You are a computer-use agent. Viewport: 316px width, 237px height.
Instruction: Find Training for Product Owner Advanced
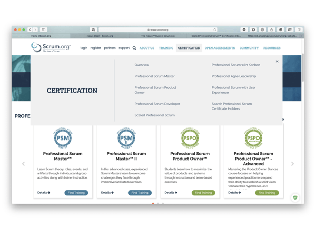pyautogui.click(x=267, y=193)
